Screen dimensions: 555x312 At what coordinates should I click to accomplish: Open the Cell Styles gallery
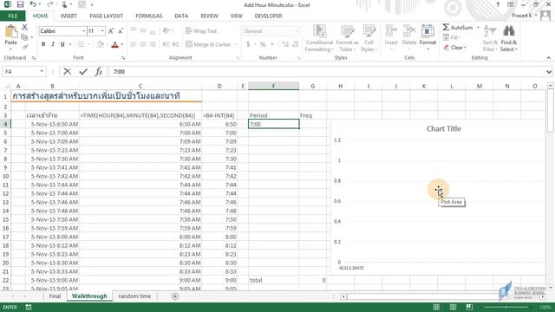tap(369, 38)
